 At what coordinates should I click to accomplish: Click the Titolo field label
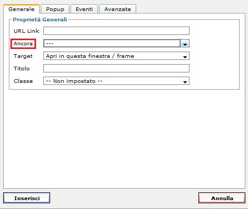[21, 68]
